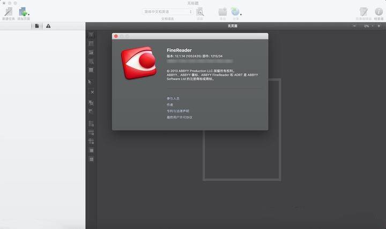The height and width of the screenshot is (229, 386).
Task: Select the delete separator tool
Action: (91, 142)
